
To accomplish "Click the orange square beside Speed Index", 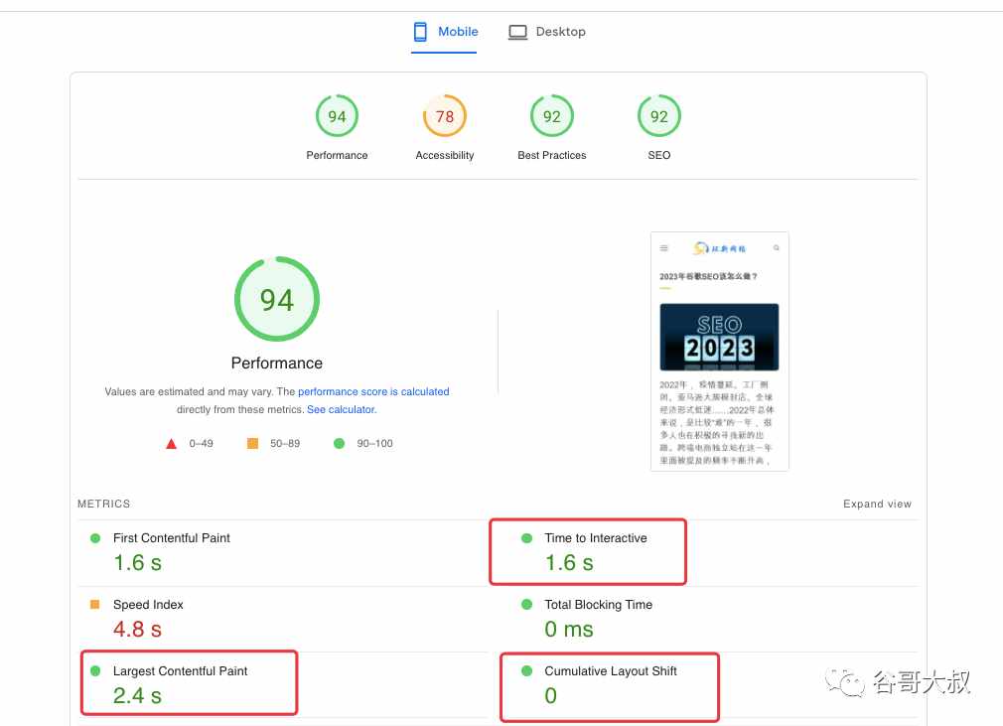I will click(95, 605).
